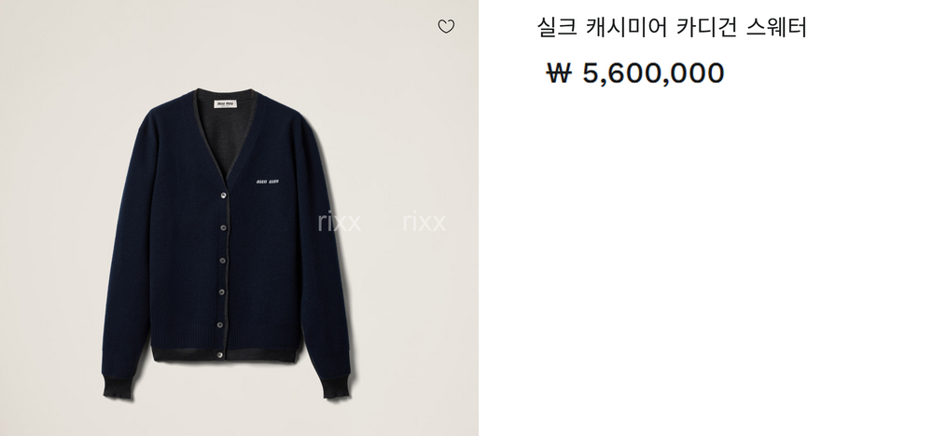Click the second button from the top
The width and height of the screenshot is (933, 436).
224,227
